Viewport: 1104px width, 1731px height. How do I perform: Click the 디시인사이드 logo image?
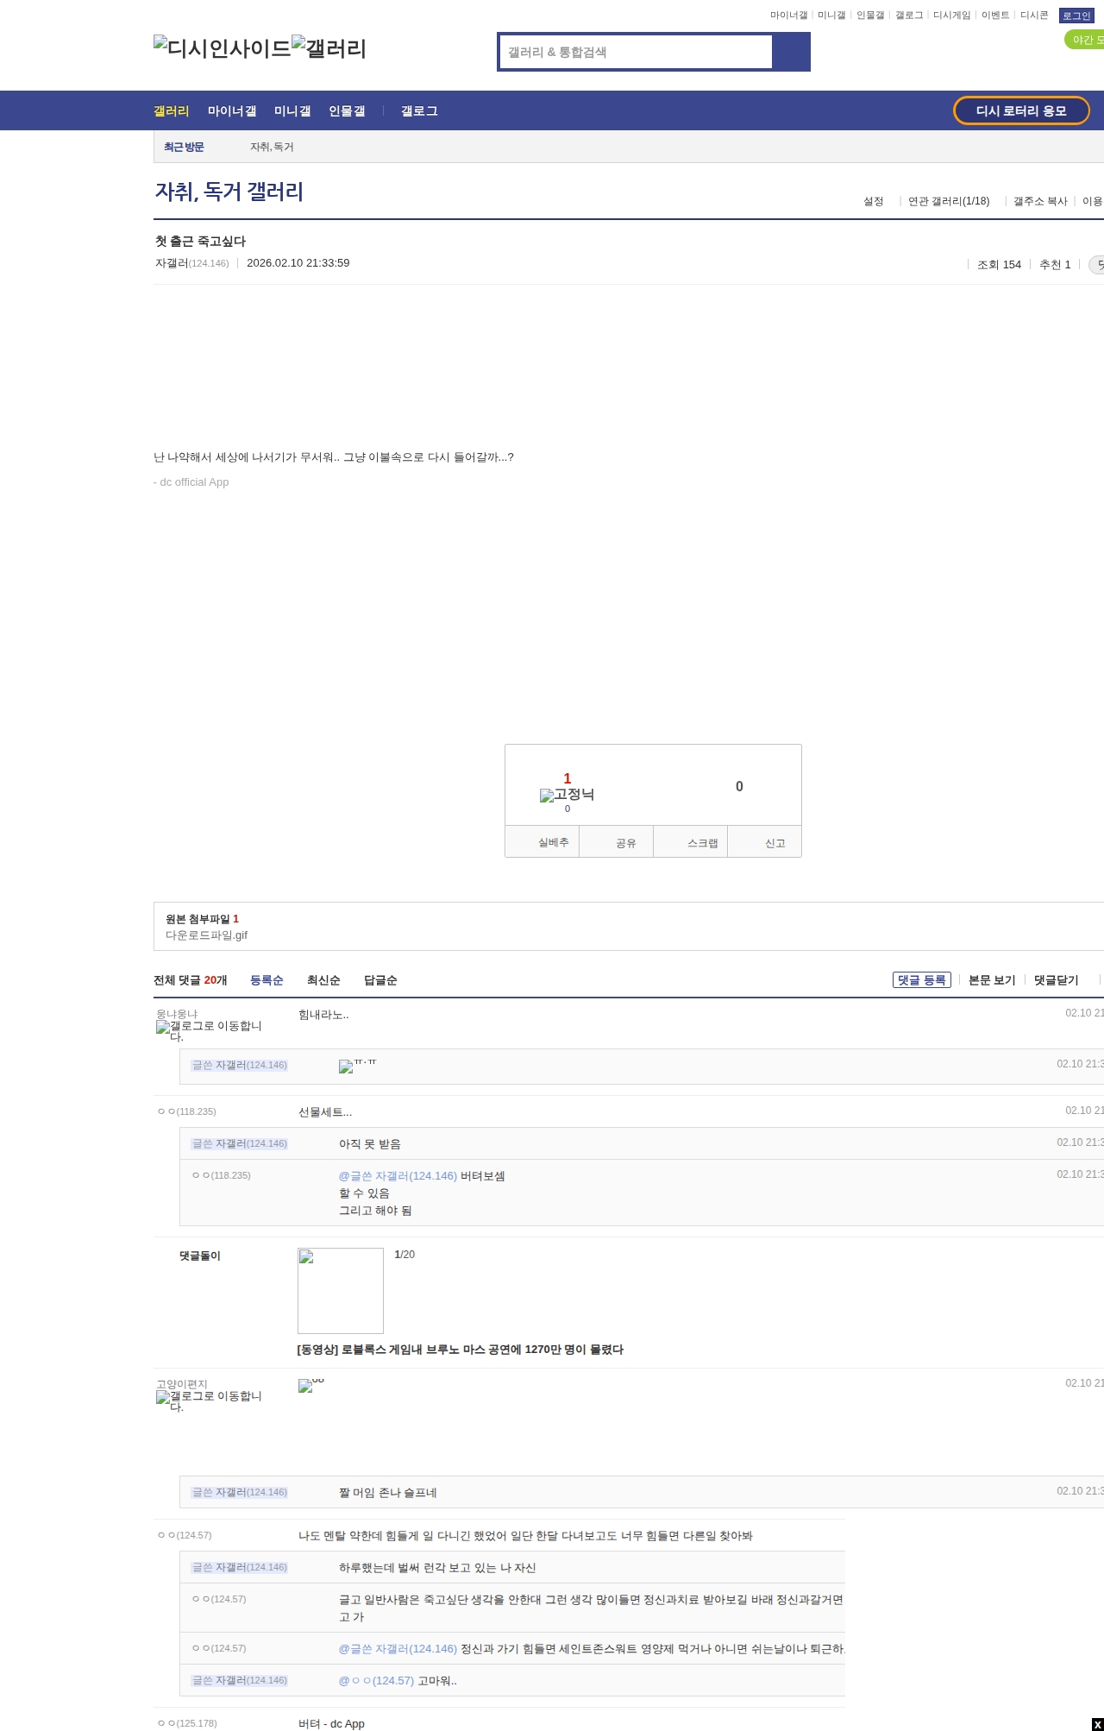(222, 48)
